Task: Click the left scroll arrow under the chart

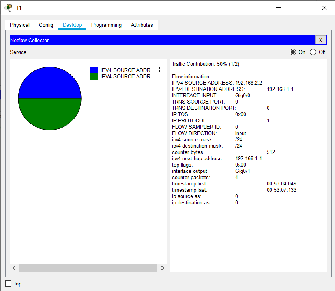Action: coord(14,268)
